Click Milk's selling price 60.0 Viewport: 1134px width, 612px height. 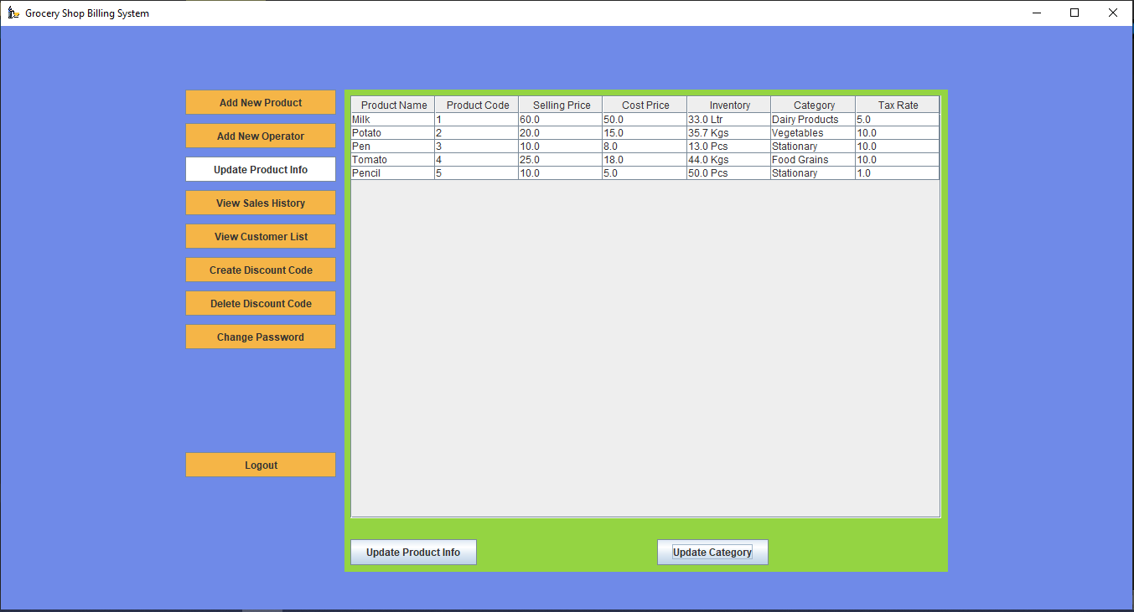pyautogui.click(x=561, y=120)
